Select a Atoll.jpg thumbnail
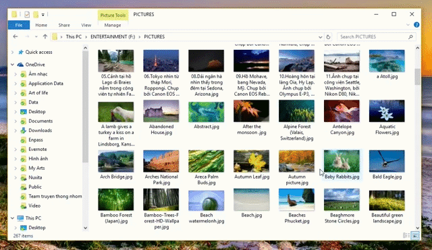Viewport: 432px width, 250px height. point(387,61)
